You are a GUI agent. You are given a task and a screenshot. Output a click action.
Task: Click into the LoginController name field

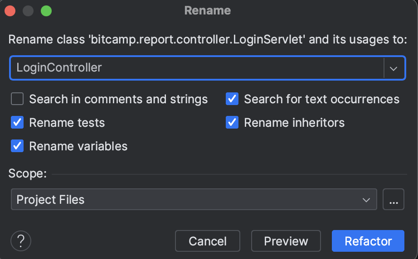(x=197, y=68)
